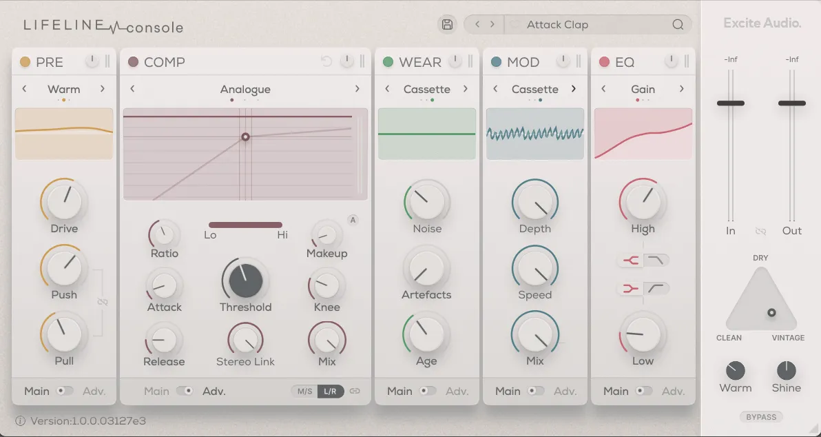The image size is (821, 437).
Task: Click the BYPASS button
Action: 761,417
